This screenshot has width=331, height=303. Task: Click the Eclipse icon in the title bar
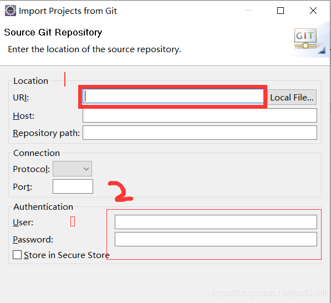coord(11,11)
